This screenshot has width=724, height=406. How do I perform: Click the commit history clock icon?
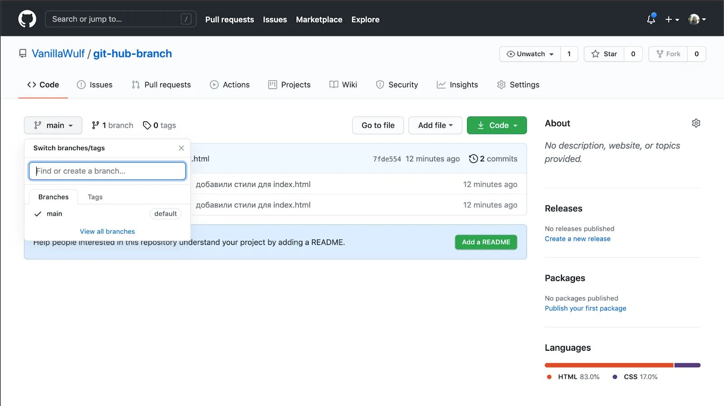(473, 159)
